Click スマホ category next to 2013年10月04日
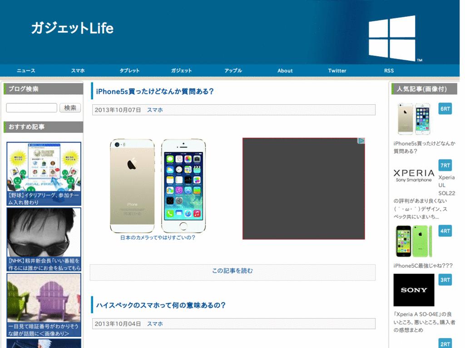Viewport: 465px width, 348px height. pos(155,324)
